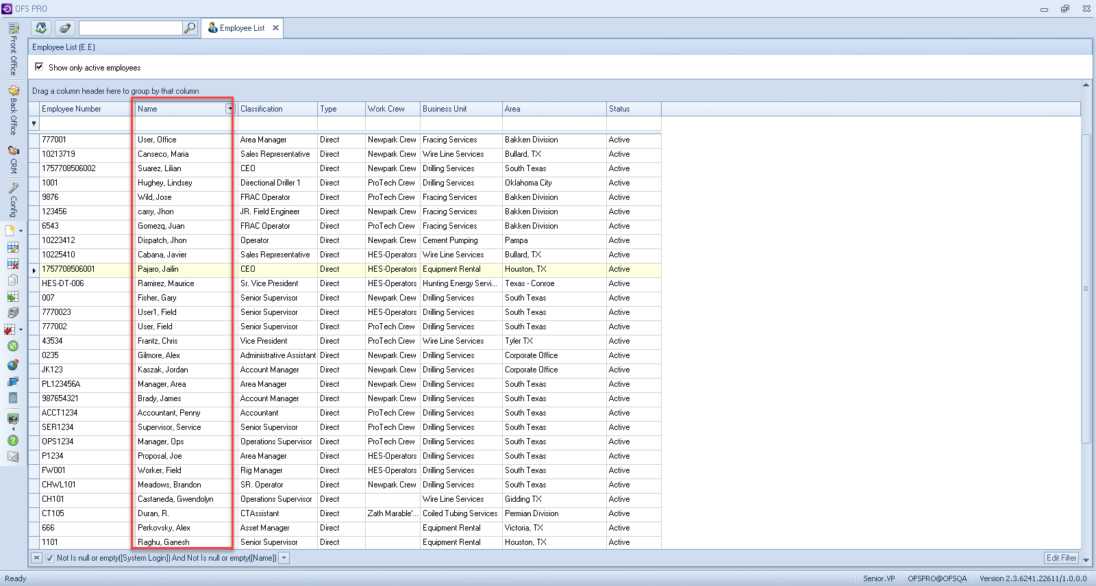1096x586 pixels.
Task: Click the Employee Number filter row cell
Action: point(87,124)
